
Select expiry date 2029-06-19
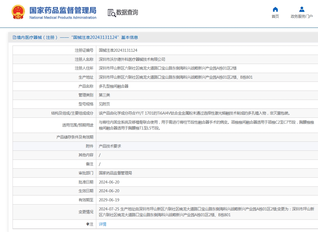click(x=109, y=200)
